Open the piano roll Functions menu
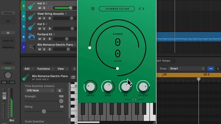 point(45,69)
